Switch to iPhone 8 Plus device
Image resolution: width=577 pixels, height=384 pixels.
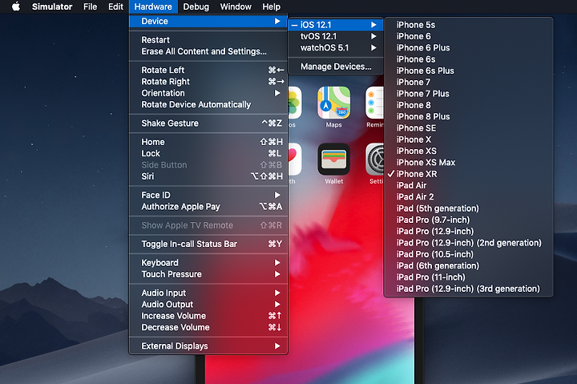click(x=469, y=116)
